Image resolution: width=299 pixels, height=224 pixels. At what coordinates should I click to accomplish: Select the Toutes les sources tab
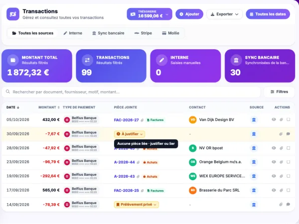tap(32, 33)
